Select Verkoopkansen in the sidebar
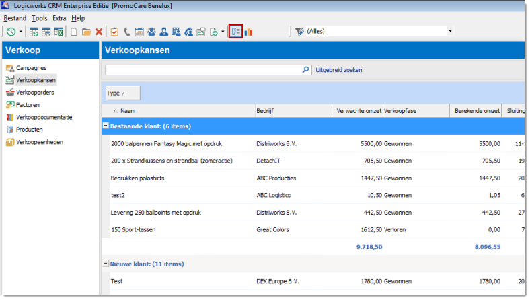 [36, 80]
